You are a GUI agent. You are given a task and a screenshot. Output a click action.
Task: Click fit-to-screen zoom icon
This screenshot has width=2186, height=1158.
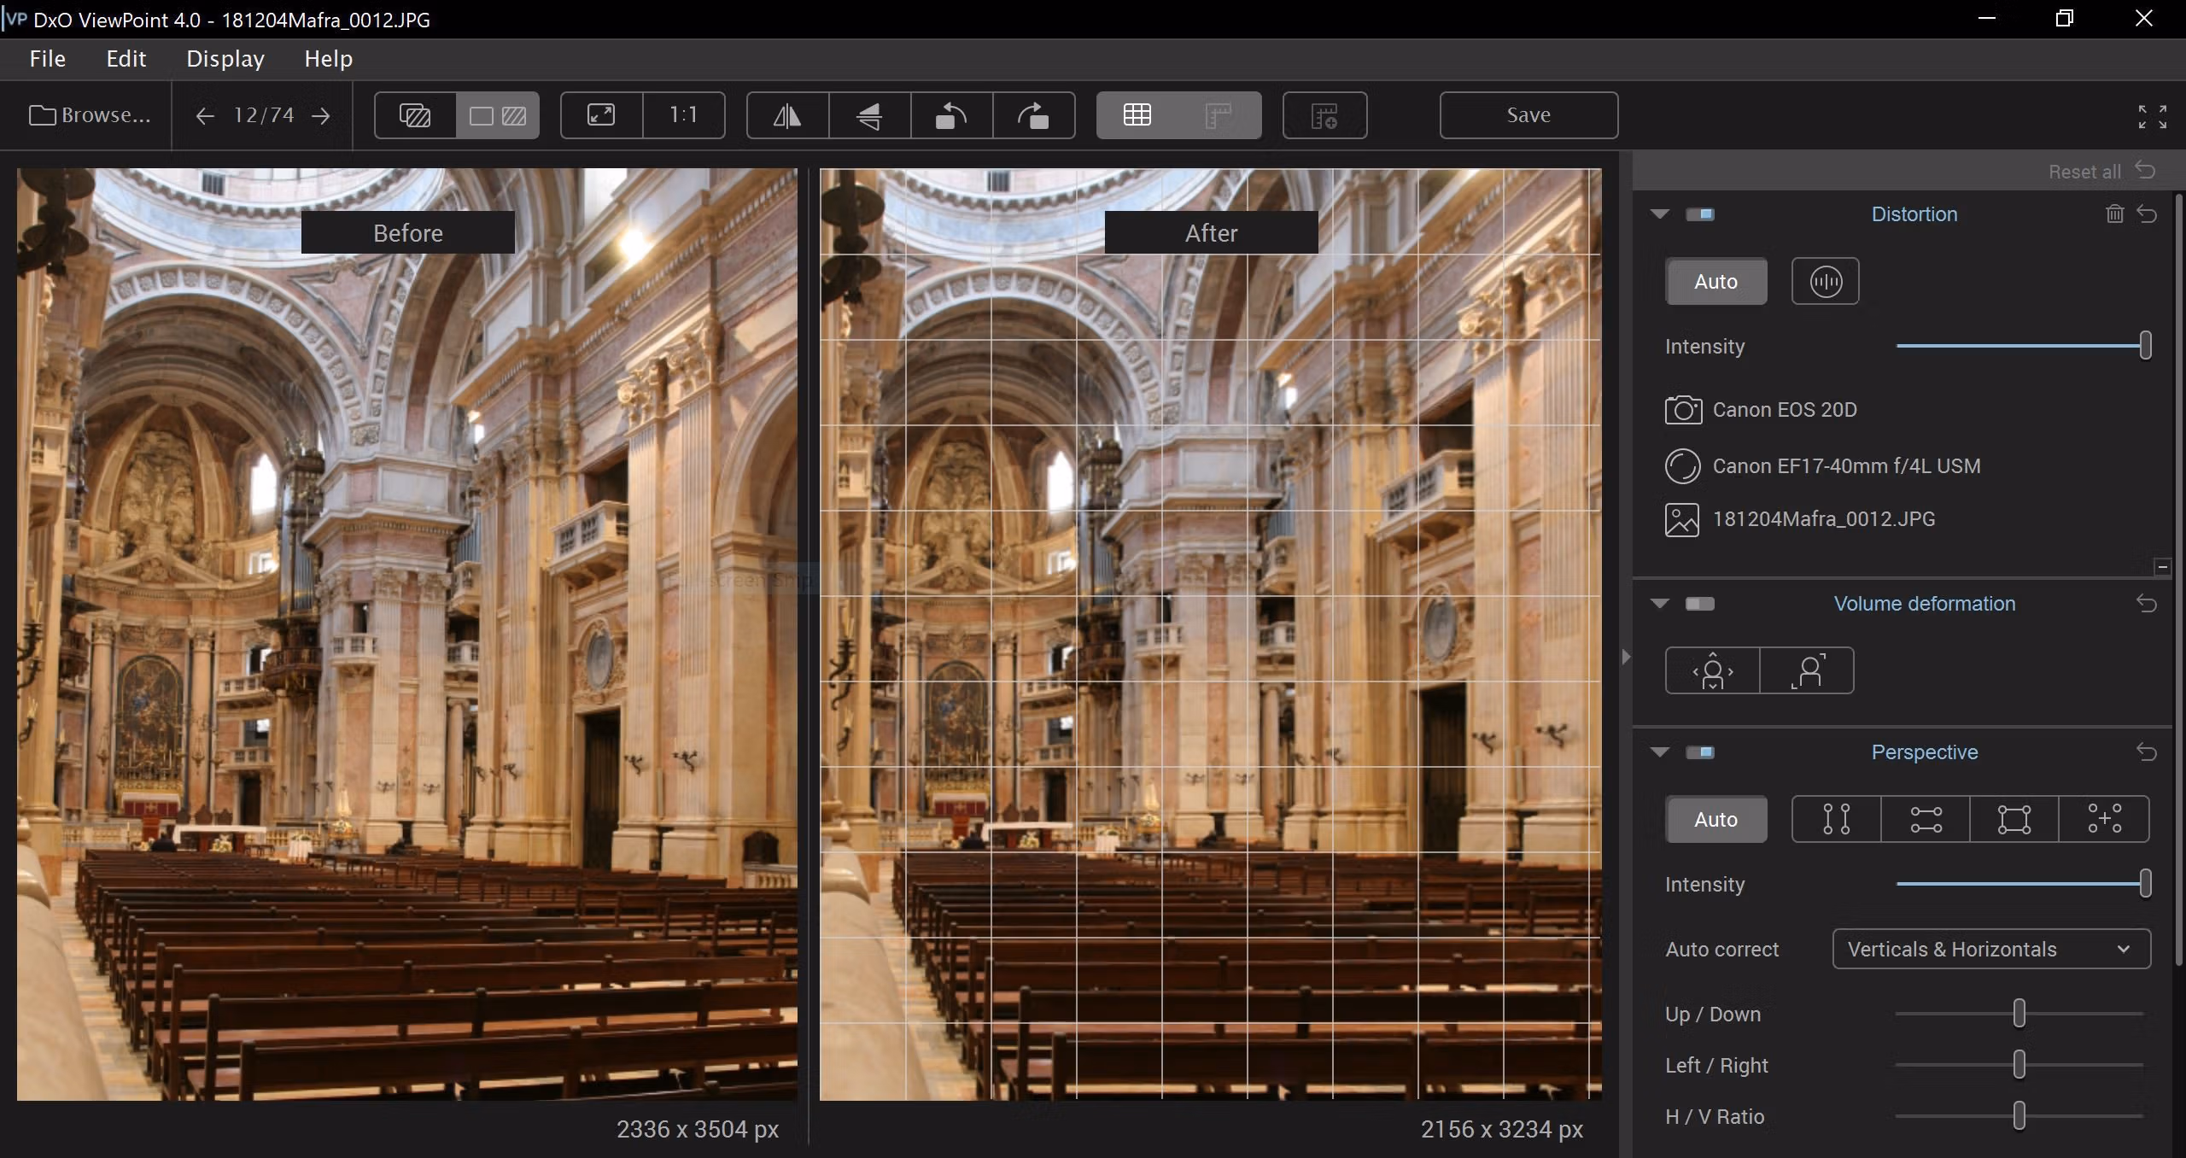[601, 115]
